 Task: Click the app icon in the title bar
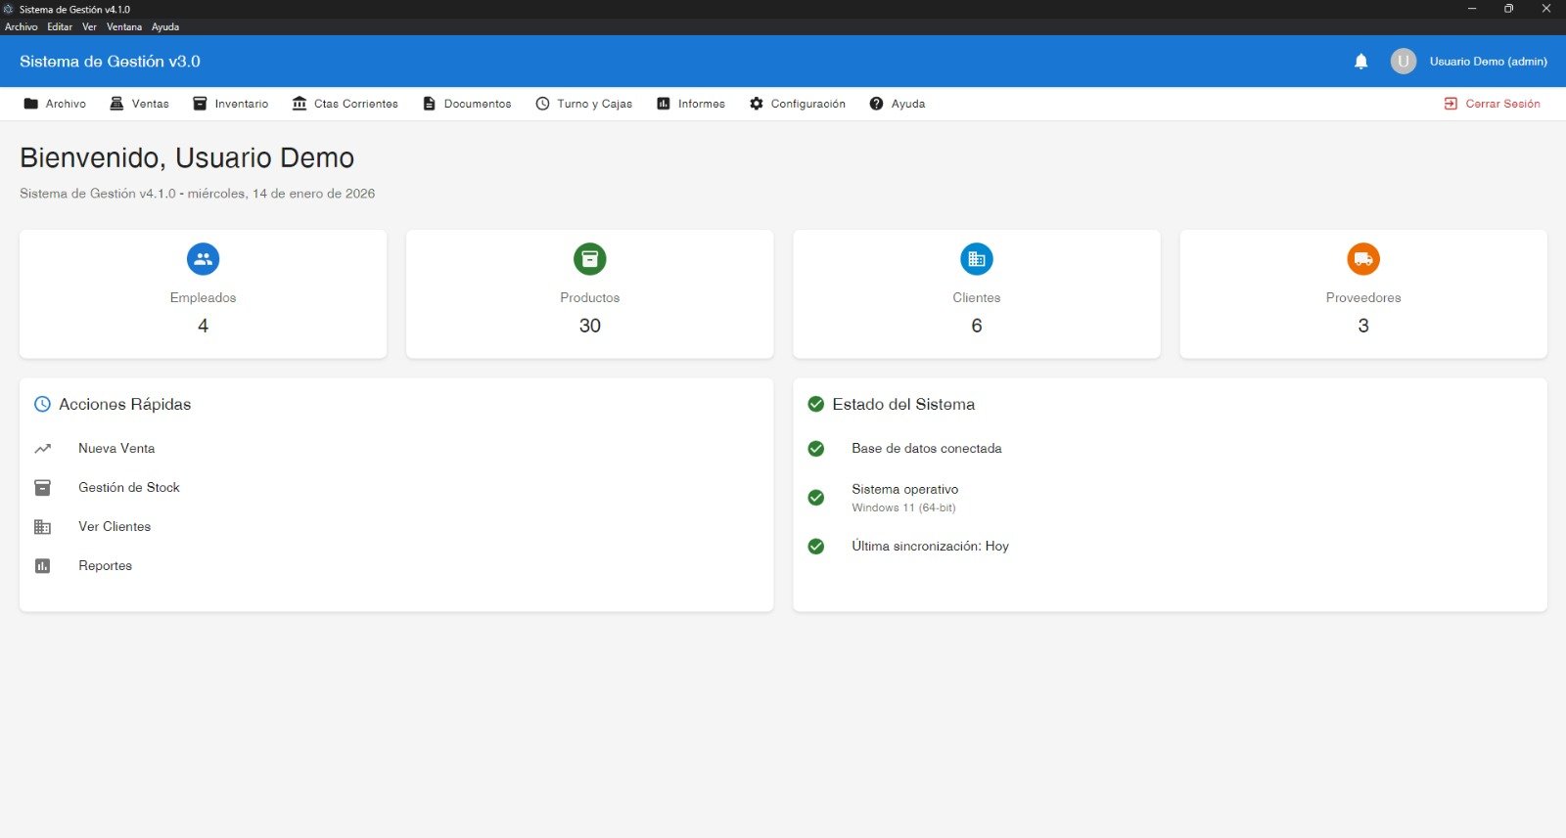9,9
